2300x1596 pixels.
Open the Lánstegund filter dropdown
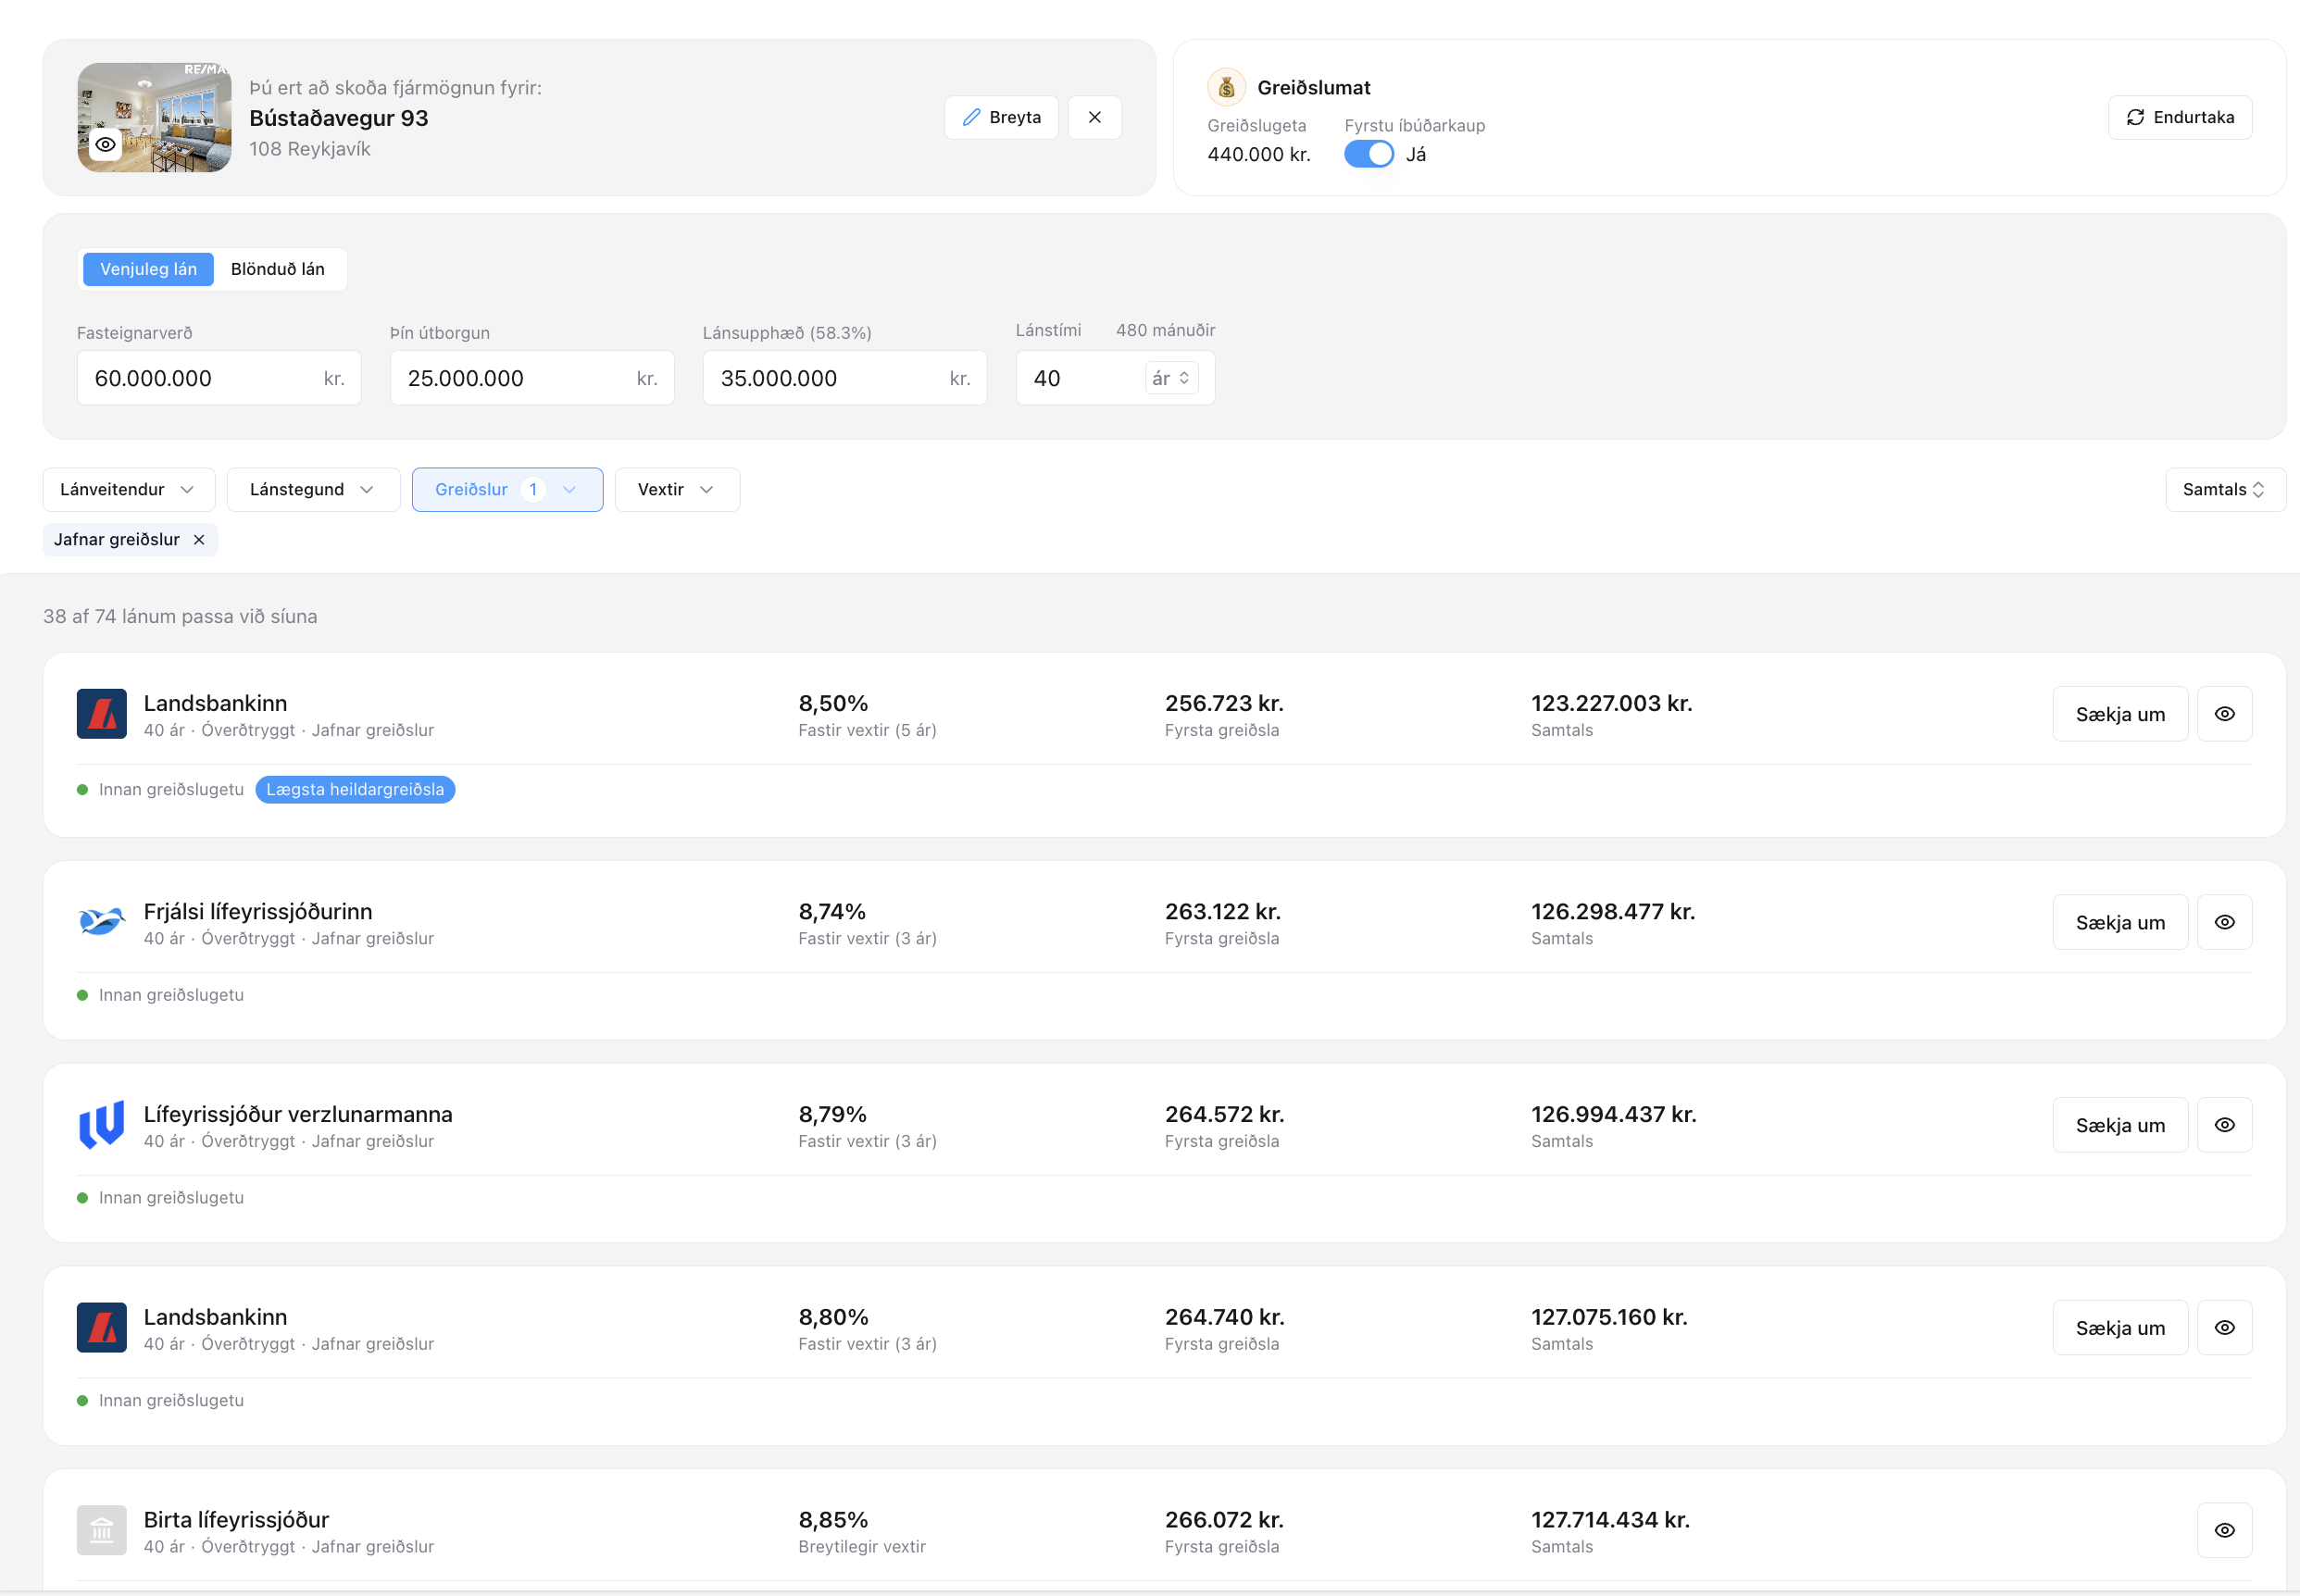pyautogui.click(x=314, y=490)
